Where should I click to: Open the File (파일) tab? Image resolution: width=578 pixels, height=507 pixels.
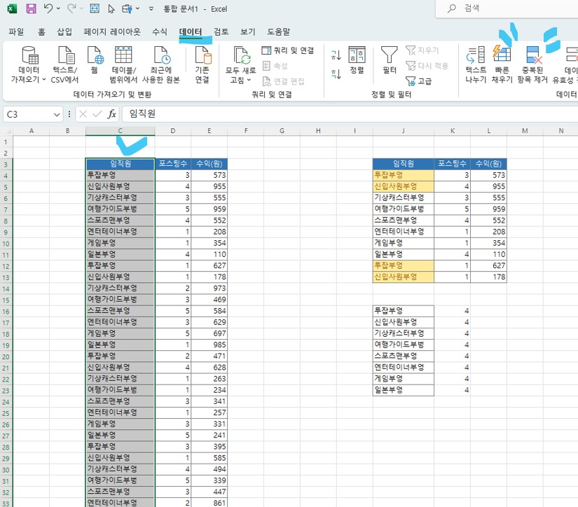pyautogui.click(x=16, y=32)
